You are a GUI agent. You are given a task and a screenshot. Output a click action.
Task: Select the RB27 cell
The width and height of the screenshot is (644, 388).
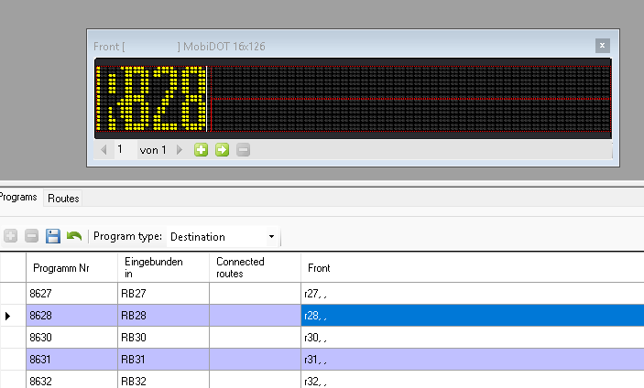coord(163,294)
